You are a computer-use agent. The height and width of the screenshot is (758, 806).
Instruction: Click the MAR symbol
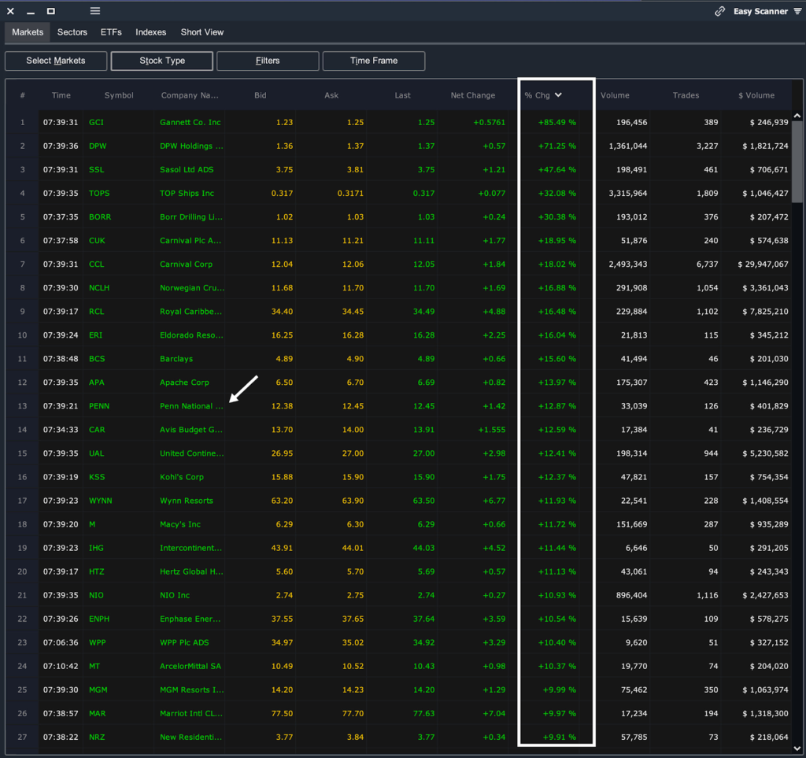click(97, 713)
